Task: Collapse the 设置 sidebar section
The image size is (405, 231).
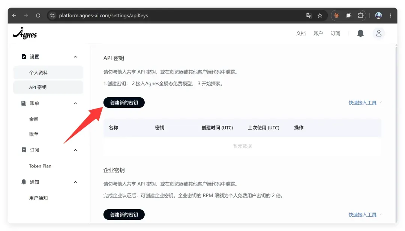Action: pyautogui.click(x=75, y=57)
